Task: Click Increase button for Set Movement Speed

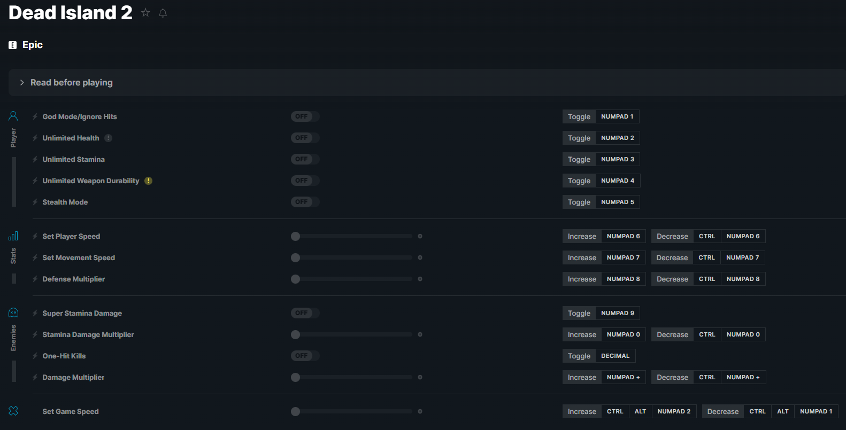Action: [x=582, y=257]
